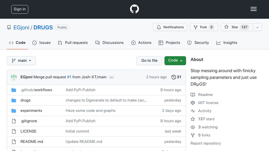Expand the green Code dropdown
The height and width of the screenshot is (151, 269).
coord(175,61)
